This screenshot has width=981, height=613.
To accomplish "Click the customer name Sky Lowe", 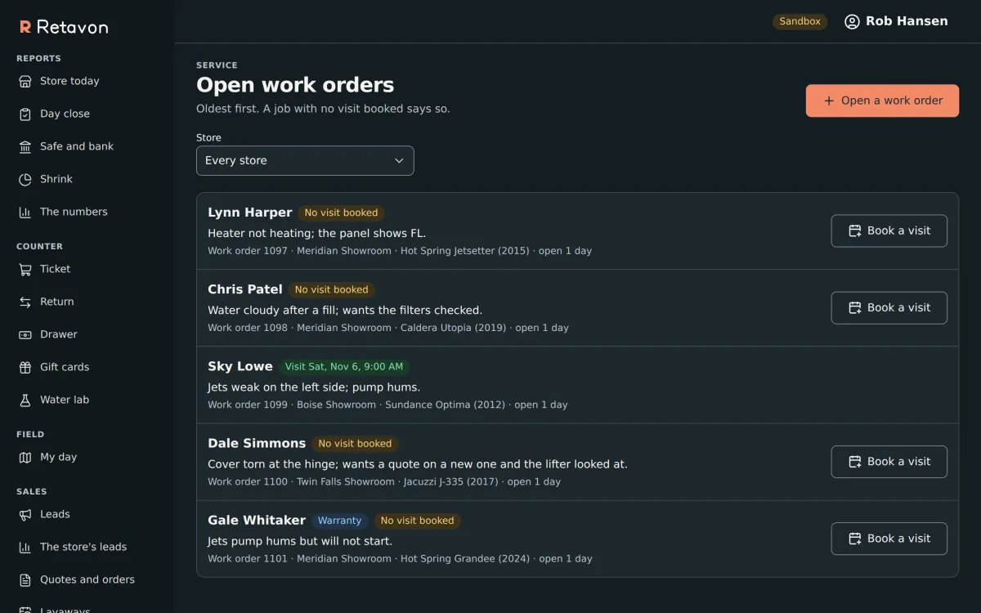I will coord(240,366).
